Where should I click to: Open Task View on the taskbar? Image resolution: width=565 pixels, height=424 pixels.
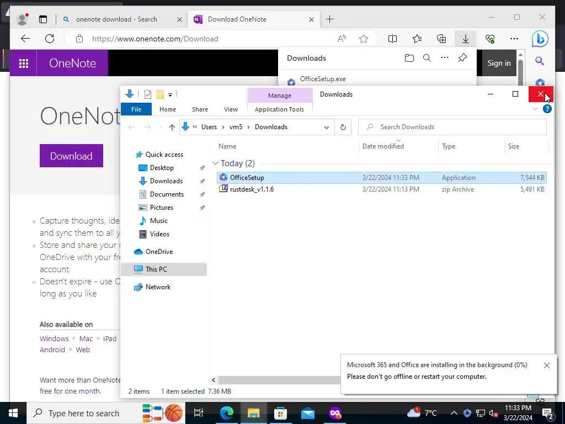click(x=199, y=413)
